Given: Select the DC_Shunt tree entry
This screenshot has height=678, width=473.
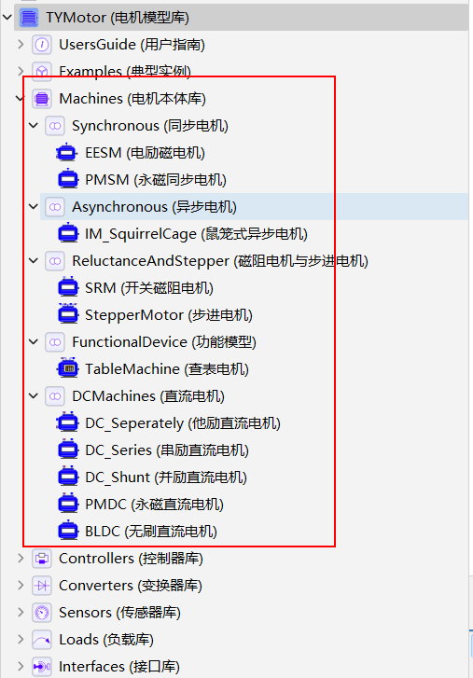Looking at the screenshot, I should pos(153,477).
